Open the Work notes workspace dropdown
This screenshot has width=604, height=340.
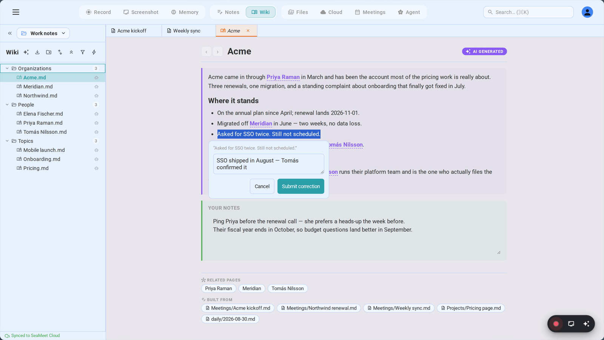[x=43, y=33]
